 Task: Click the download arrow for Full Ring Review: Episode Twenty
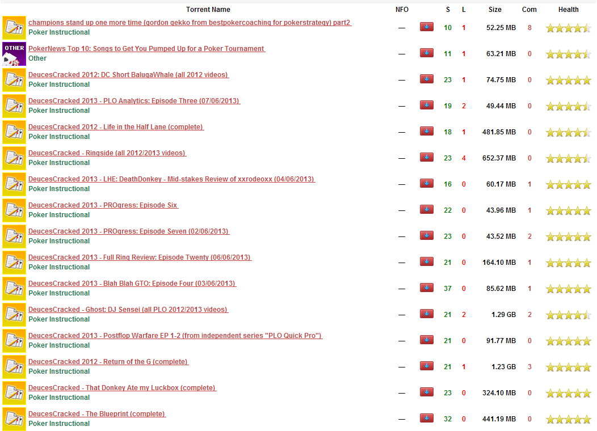426,262
